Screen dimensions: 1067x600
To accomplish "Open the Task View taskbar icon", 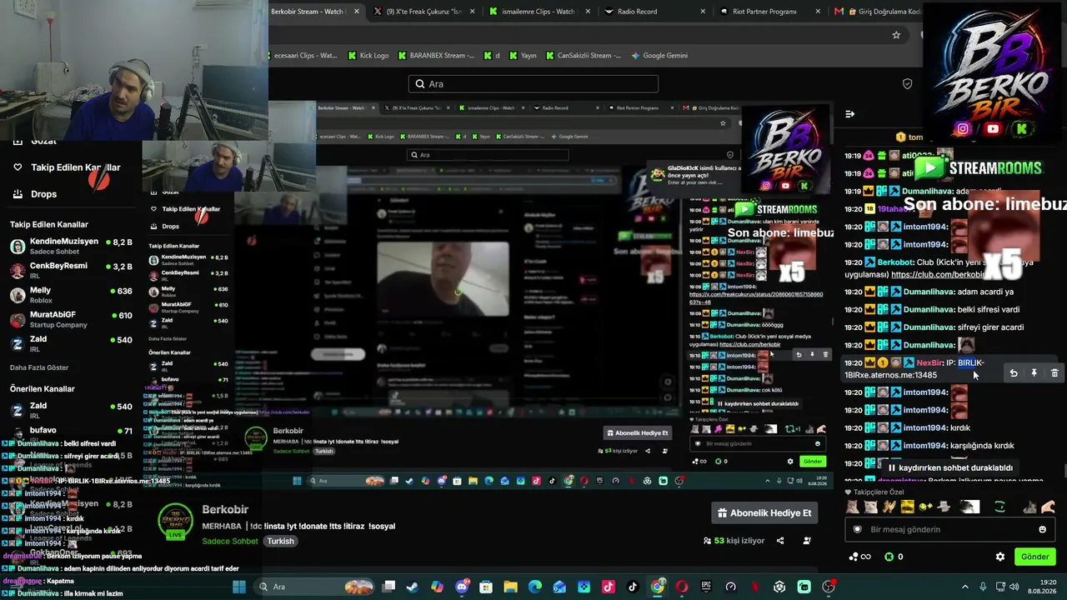I will [388, 587].
